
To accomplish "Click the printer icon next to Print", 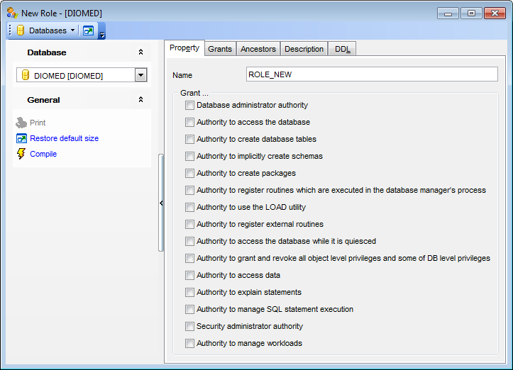I will pos(21,123).
